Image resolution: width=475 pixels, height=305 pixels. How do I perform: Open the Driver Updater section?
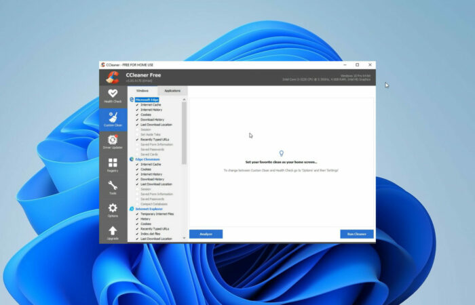[113, 142]
